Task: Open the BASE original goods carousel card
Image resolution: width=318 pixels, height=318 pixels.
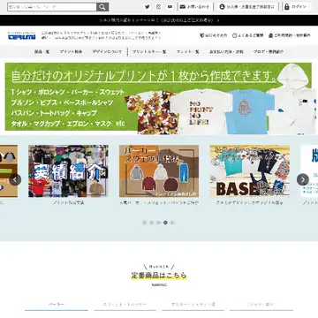Action: coord(250,170)
